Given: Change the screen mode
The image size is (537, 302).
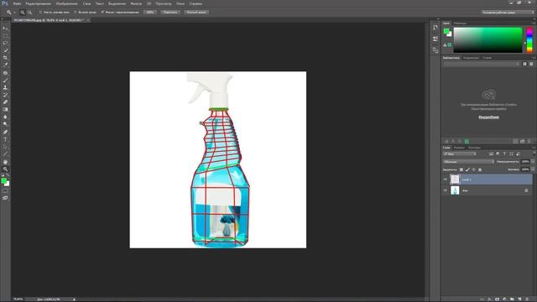Looking at the screenshot, I should (5, 198).
